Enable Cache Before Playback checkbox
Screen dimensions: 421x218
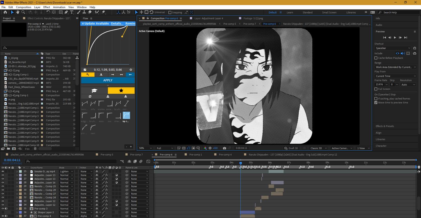376,58
